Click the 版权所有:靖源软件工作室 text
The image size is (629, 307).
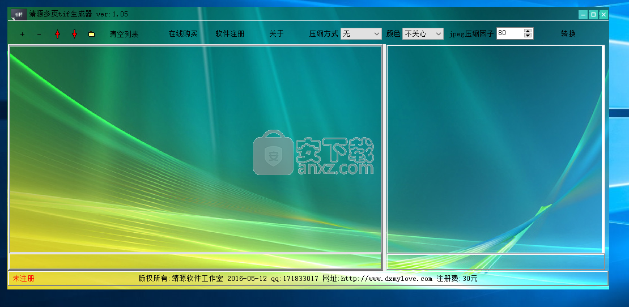coord(181,279)
